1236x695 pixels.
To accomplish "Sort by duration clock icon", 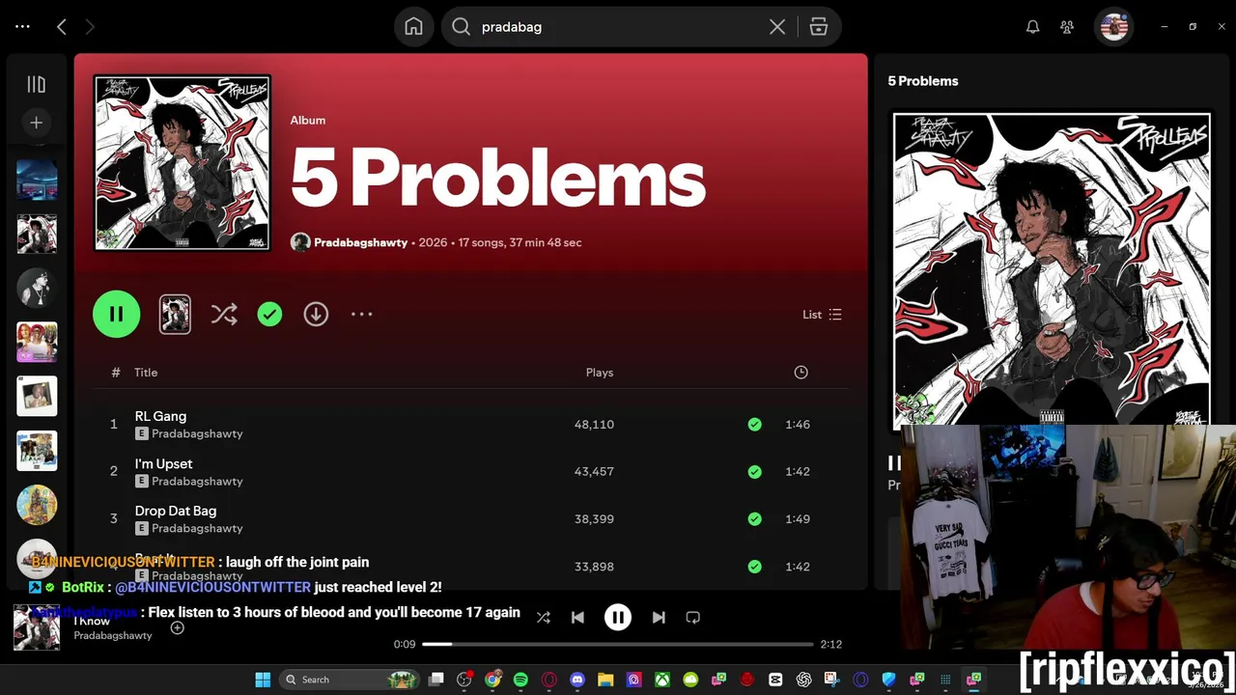I will click(x=801, y=373).
